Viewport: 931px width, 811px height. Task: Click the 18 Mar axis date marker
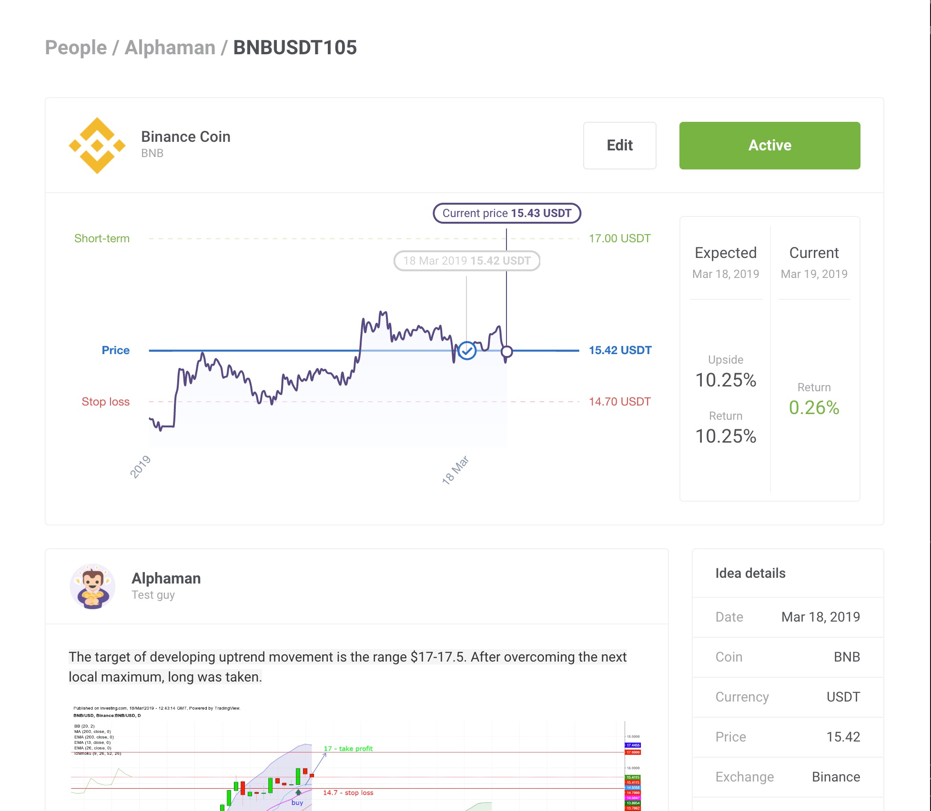pos(455,470)
